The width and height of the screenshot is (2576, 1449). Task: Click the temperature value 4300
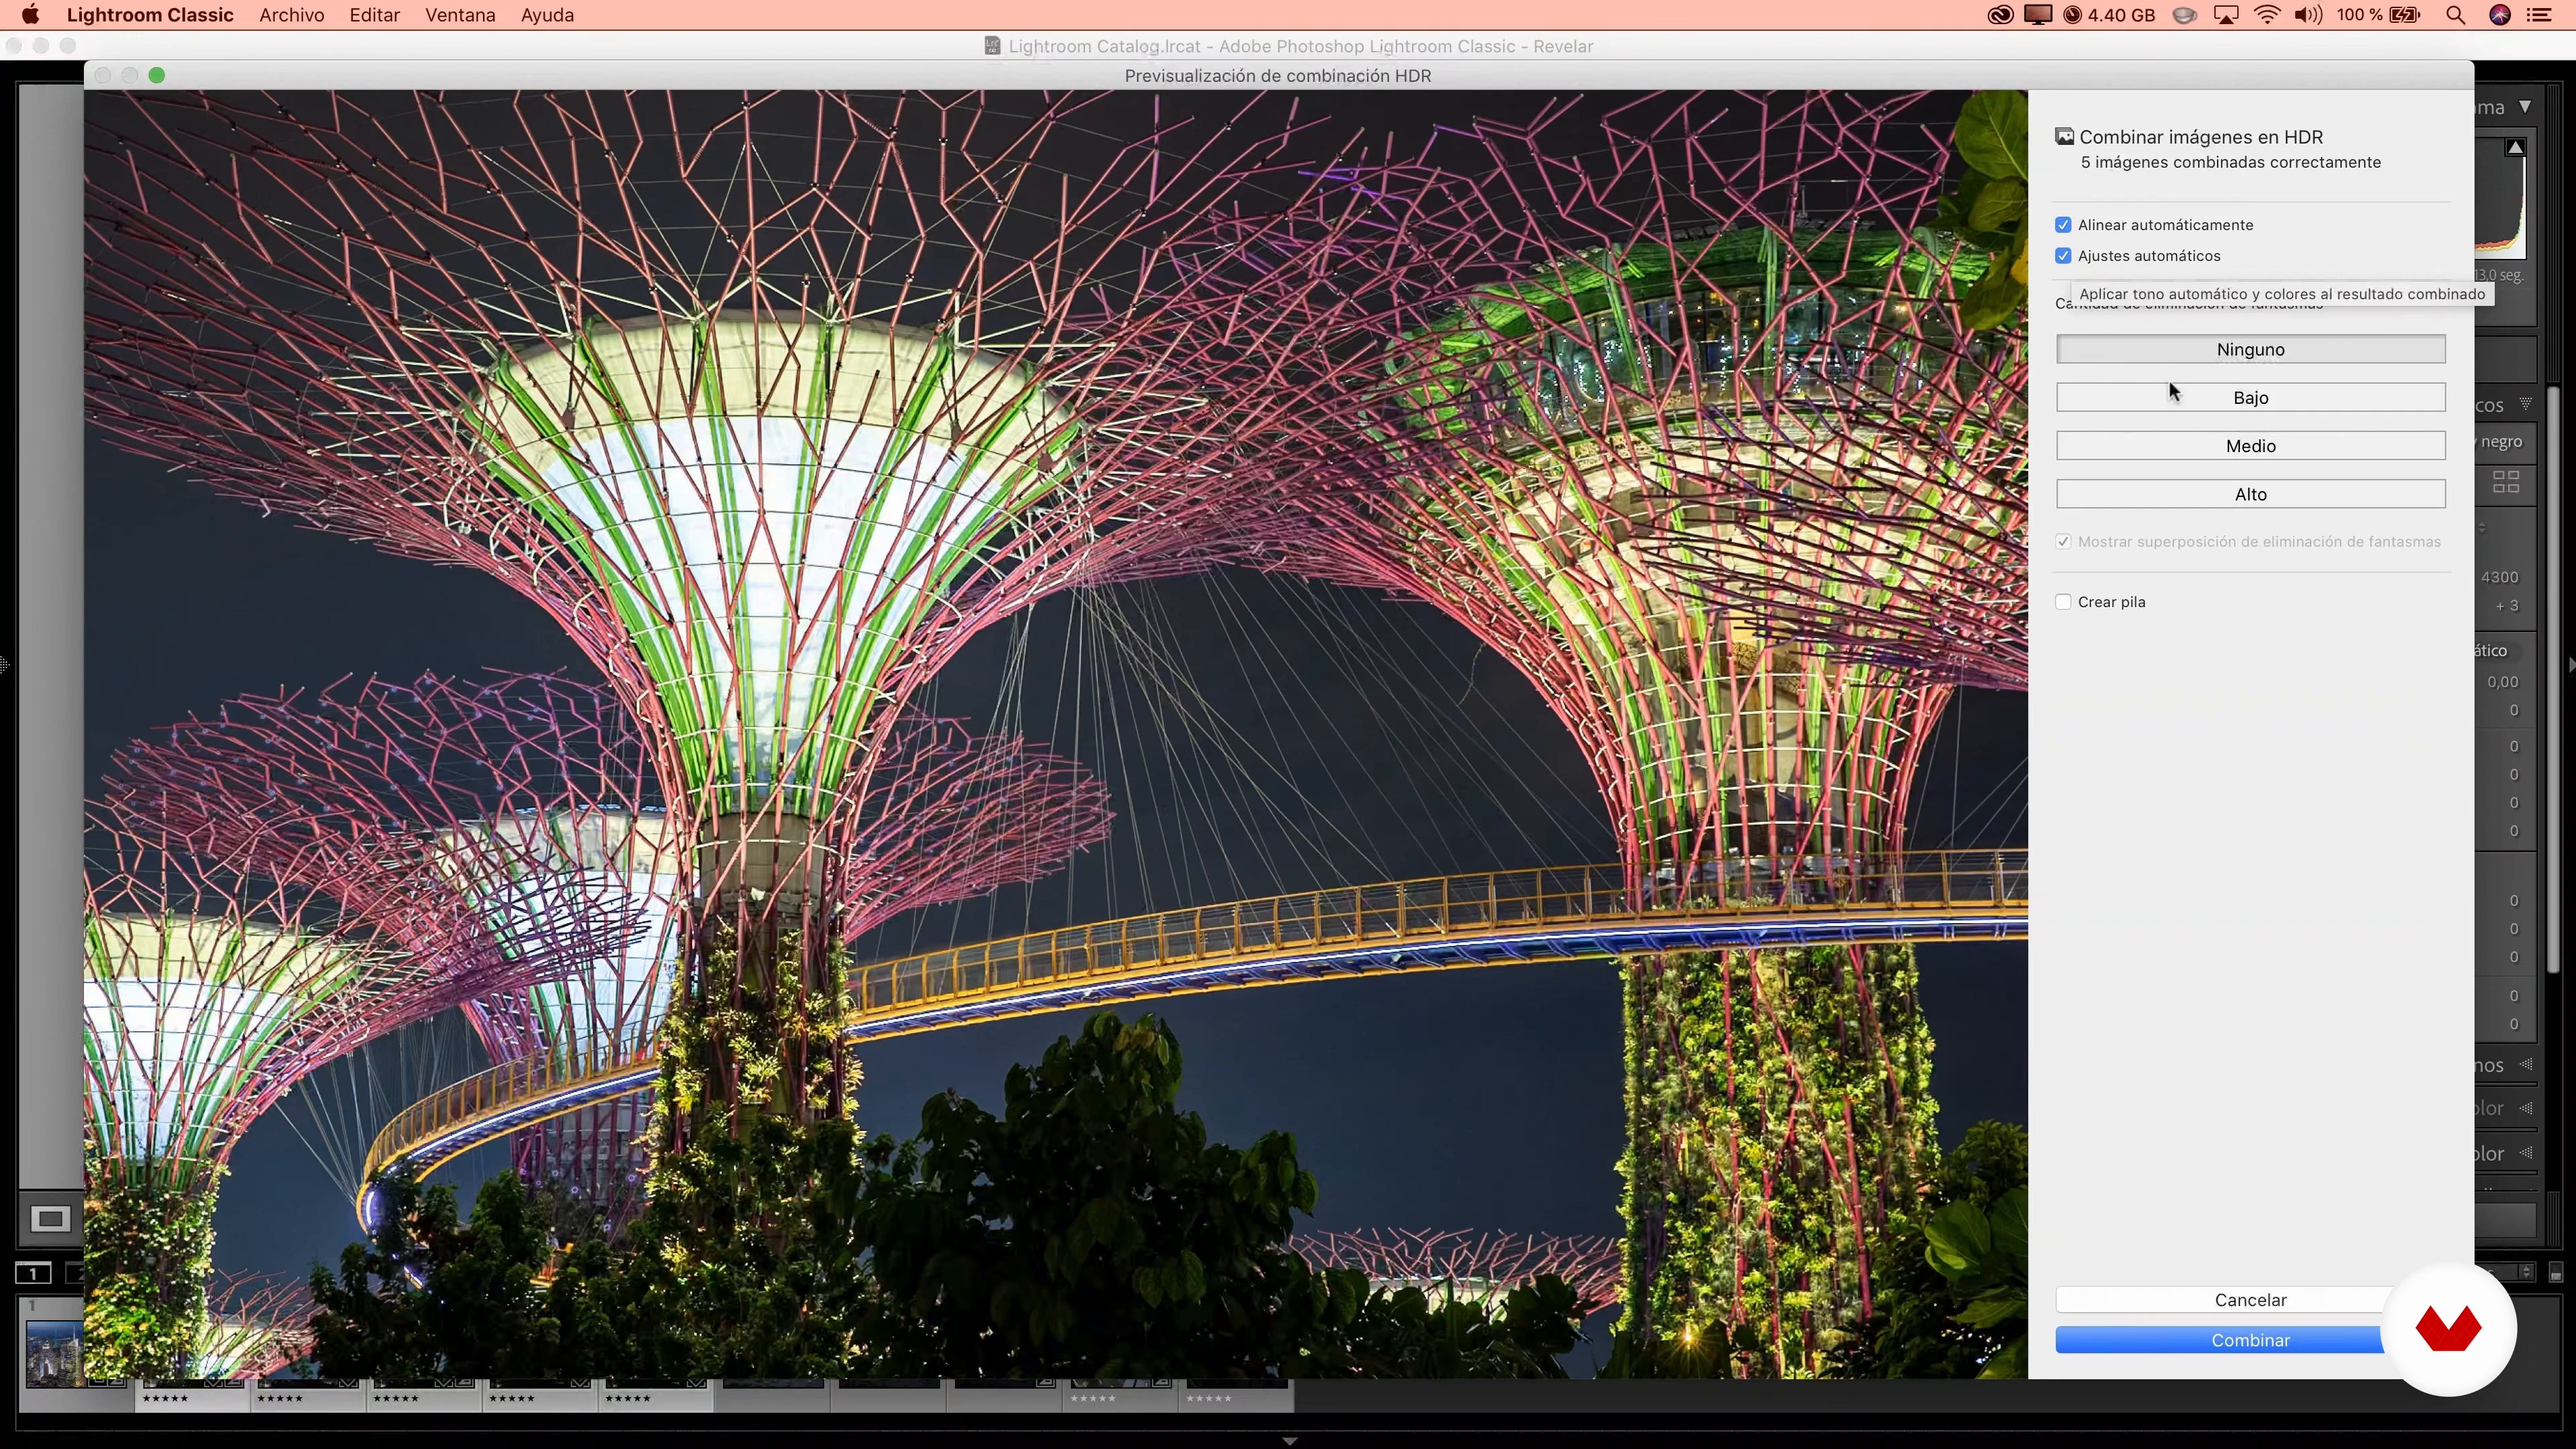(x=2499, y=577)
